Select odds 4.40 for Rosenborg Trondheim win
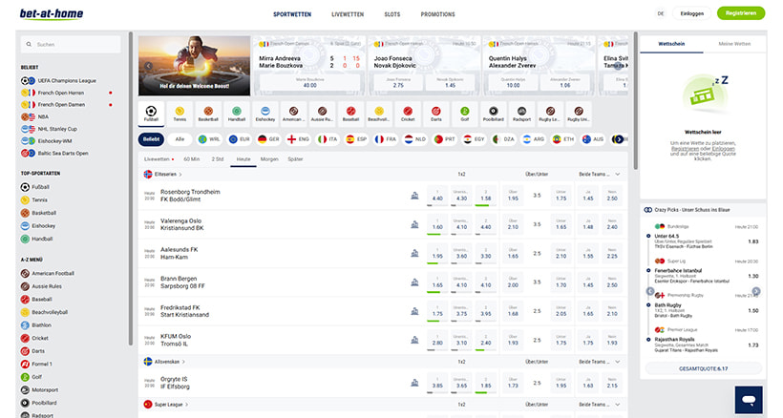 (x=437, y=196)
